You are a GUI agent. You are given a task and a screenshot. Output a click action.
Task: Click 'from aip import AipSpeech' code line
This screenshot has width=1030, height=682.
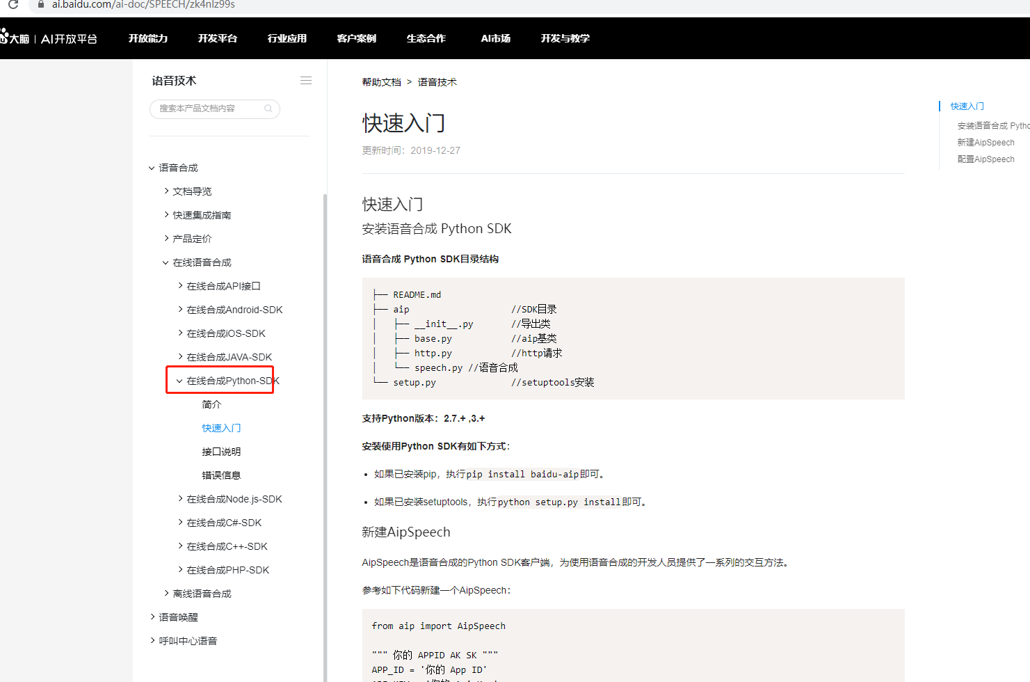[x=438, y=626]
